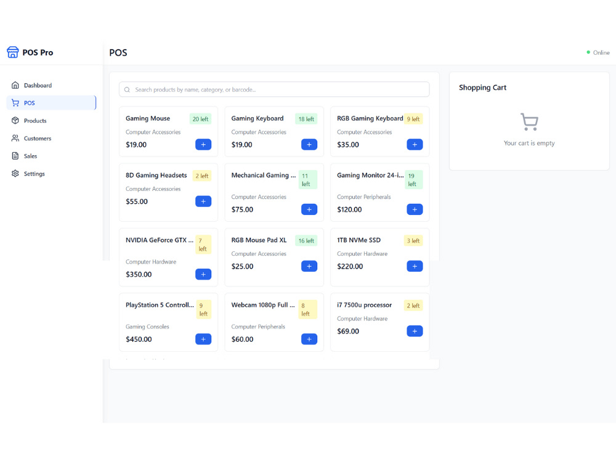Click the $35.00 price
Viewport: 616px width, 462px height.
[348, 145]
